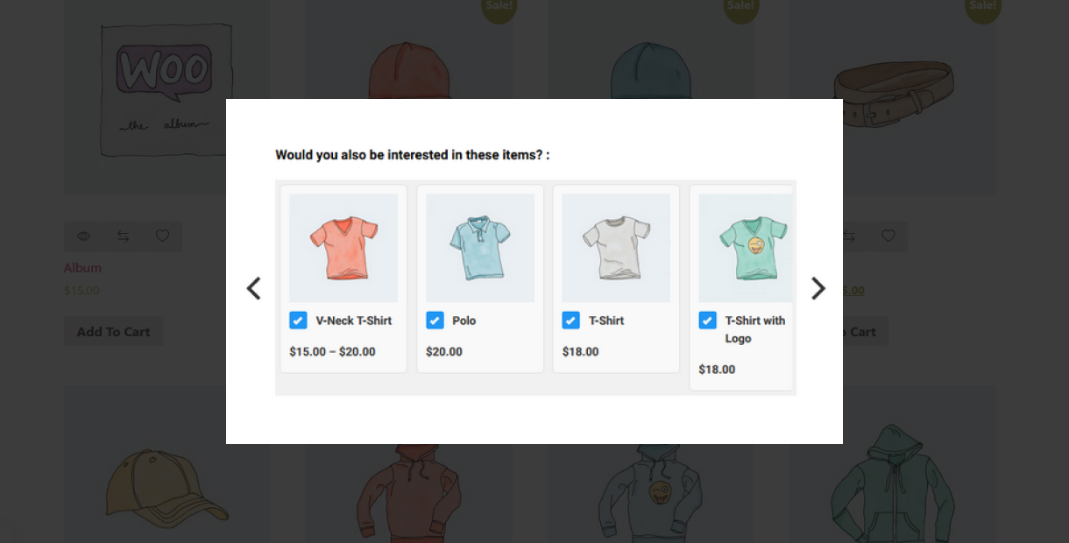Uncheck the V-Neck T-Shirt suggestion
Viewport: 1069px width, 543px height.
(x=298, y=320)
